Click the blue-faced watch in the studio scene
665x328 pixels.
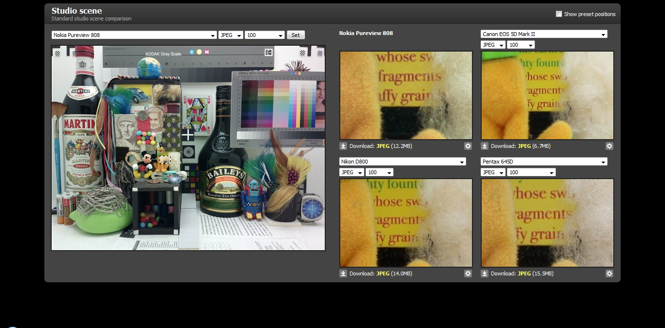coord(311,208)
